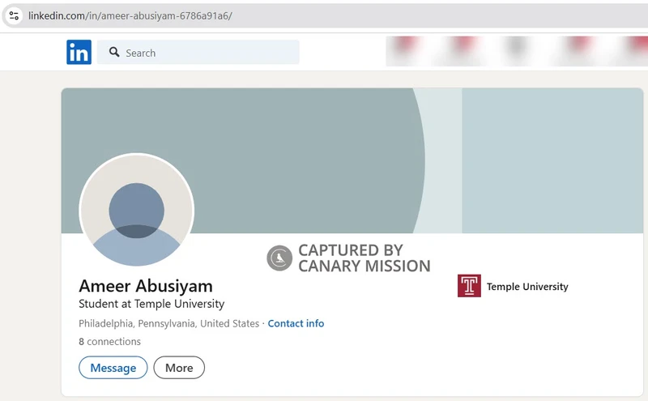648x401 pixels.
Task: View the default profile photo avatar
Action: 136,210
